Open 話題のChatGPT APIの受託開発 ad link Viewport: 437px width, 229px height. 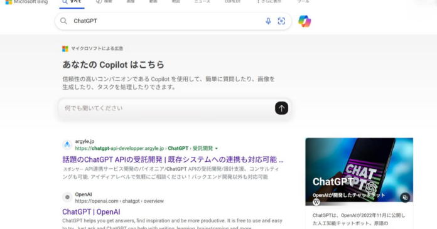tap(173, 159)
